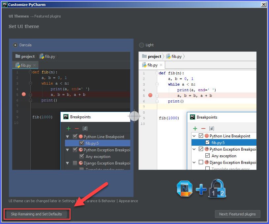
Task: Click fib(1000) code text in the Light preview
Action: (169, 118)
